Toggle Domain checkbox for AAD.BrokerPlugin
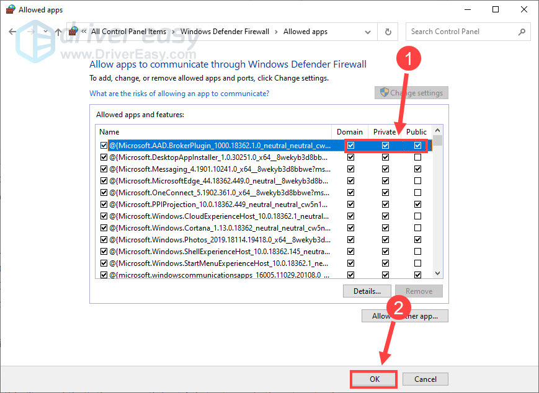 tap(350, 146)
